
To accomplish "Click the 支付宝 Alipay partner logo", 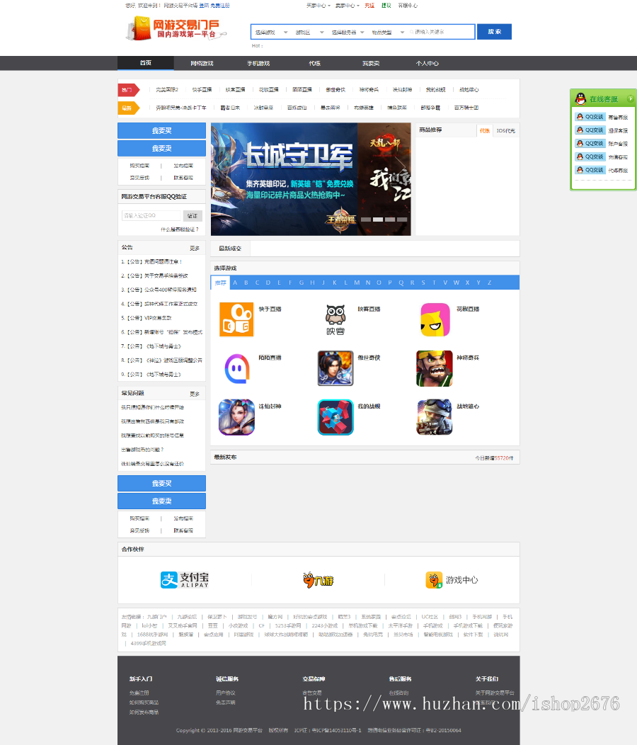I will tap(184, 580).
